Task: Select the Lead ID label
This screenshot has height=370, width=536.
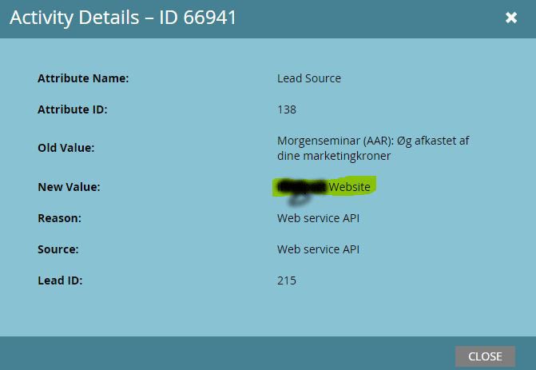Action: (x=60, y=280)
